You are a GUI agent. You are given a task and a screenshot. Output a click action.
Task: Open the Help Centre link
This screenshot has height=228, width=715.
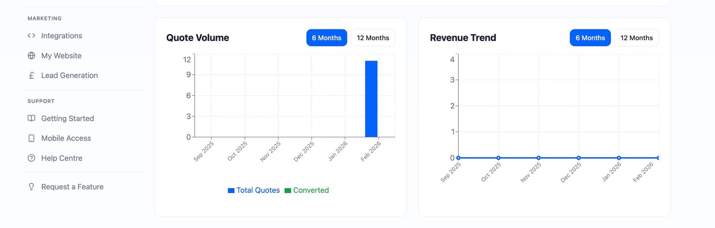pos(61,158)
